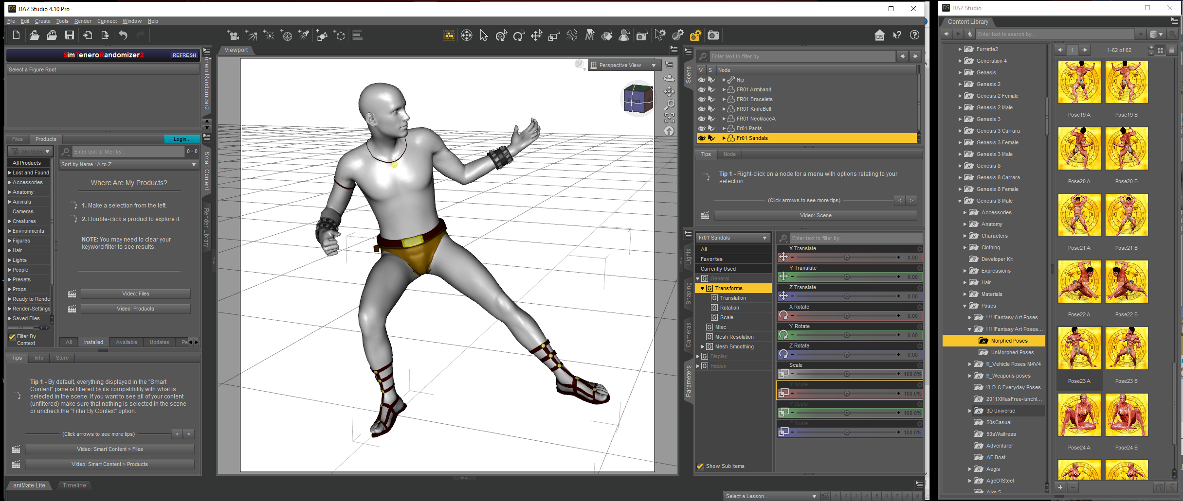The width and height of the screenshot is (1183, 501).
Task: Toggle selectability of Fr01 Sandals node
Action: click(x=711, y=138)
